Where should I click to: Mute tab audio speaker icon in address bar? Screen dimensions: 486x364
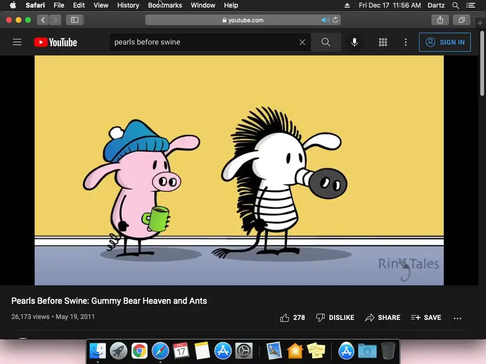coord(325,20)
